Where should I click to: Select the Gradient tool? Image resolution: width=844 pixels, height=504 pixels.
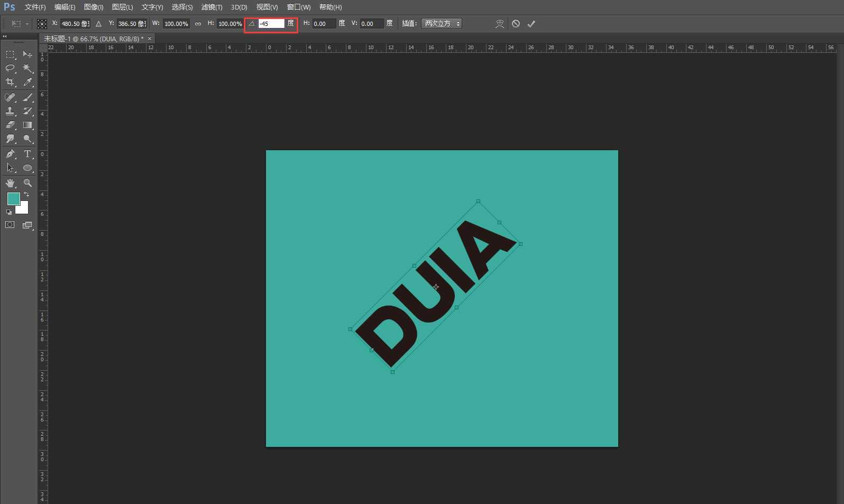coord(27,125)
